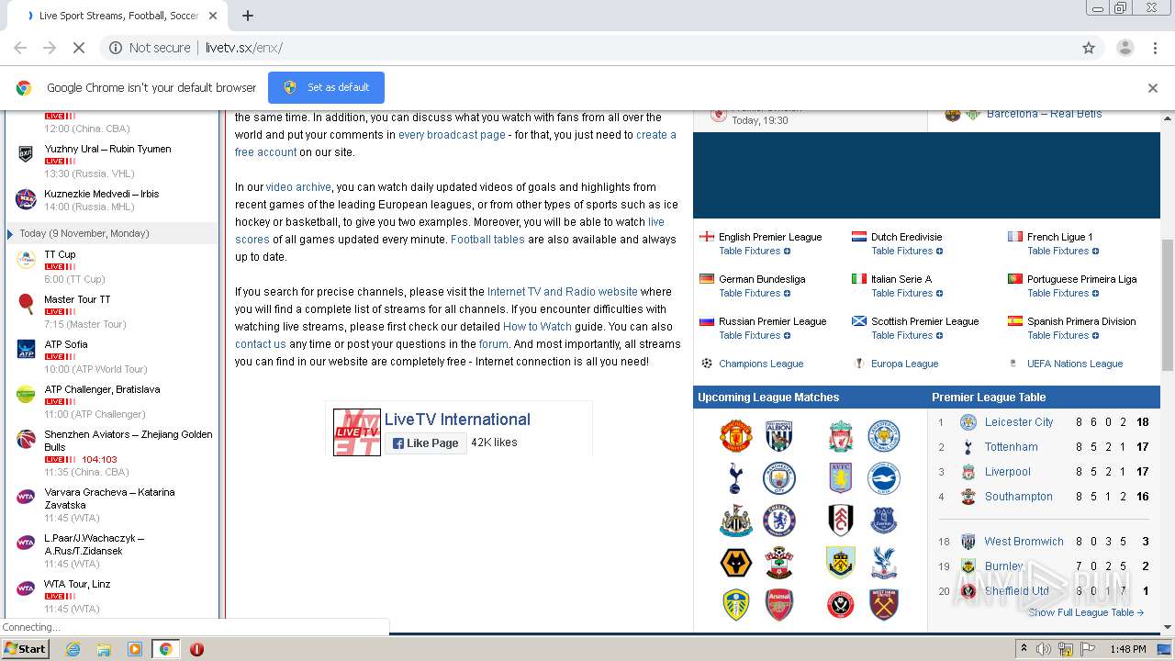This screenshot has width=1175, height=661.
Task: Open the Barcelona – Real Betis match link
Action: click(x=1045, y=114)
